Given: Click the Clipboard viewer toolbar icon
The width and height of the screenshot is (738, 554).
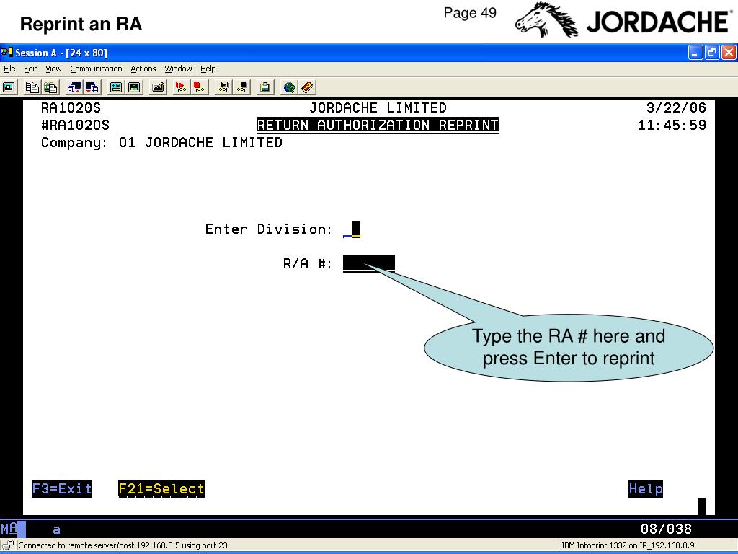Looking at the screenshot, I should (265, 87).
